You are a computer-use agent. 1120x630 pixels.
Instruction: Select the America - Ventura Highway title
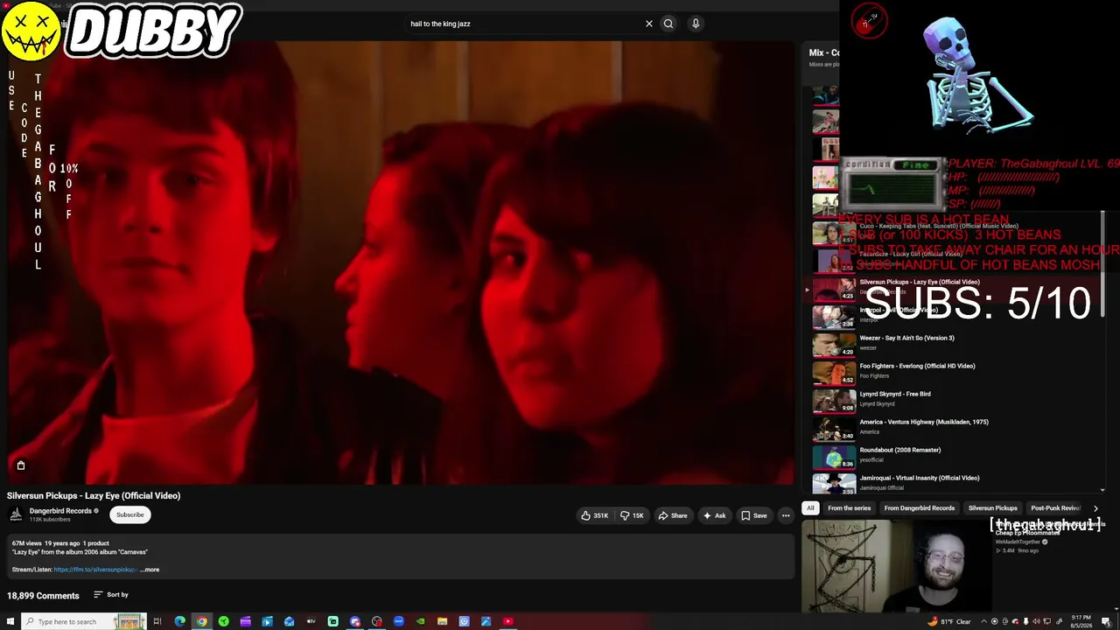coord(924,422)
